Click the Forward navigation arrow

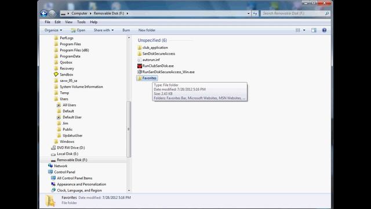tap(52, 13)
